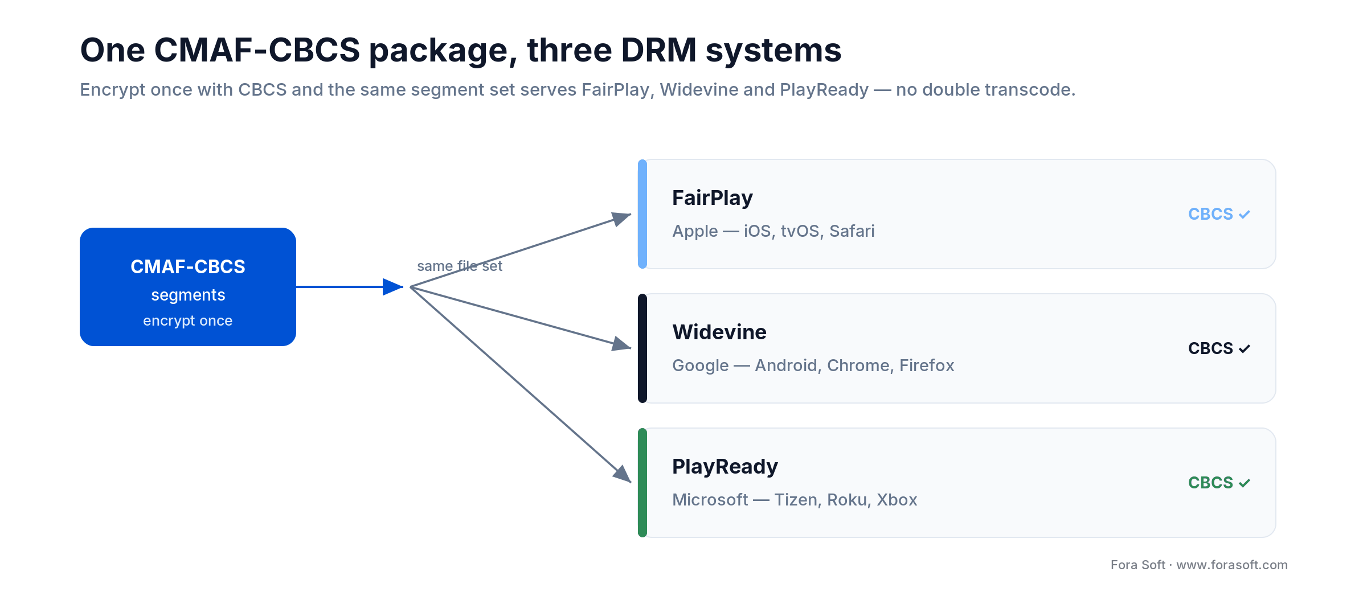Click the dark Widevine accent bar
The image size is (1367, 592).
point(642,348)
